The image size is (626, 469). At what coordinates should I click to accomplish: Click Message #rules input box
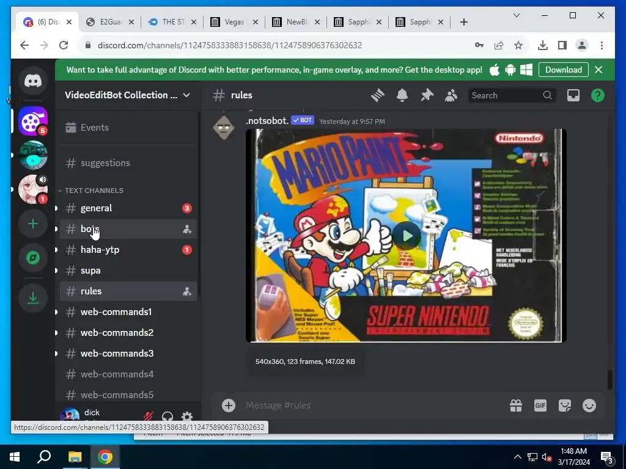(x=371, y=405)
